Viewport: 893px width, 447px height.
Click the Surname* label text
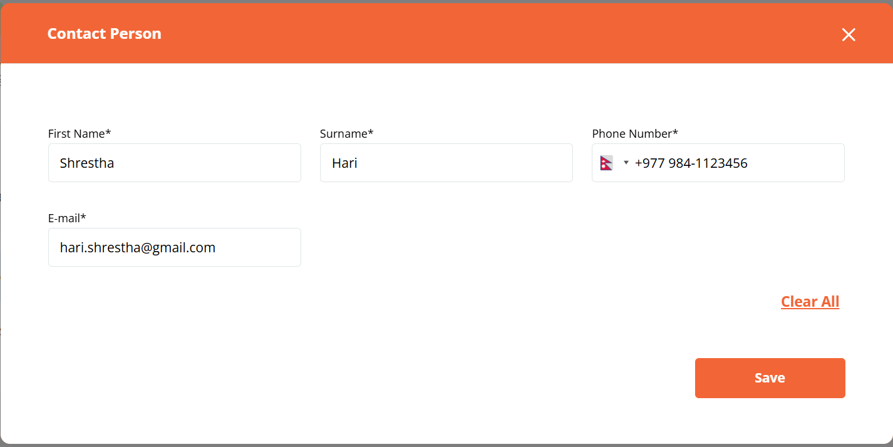click(346, 133)
